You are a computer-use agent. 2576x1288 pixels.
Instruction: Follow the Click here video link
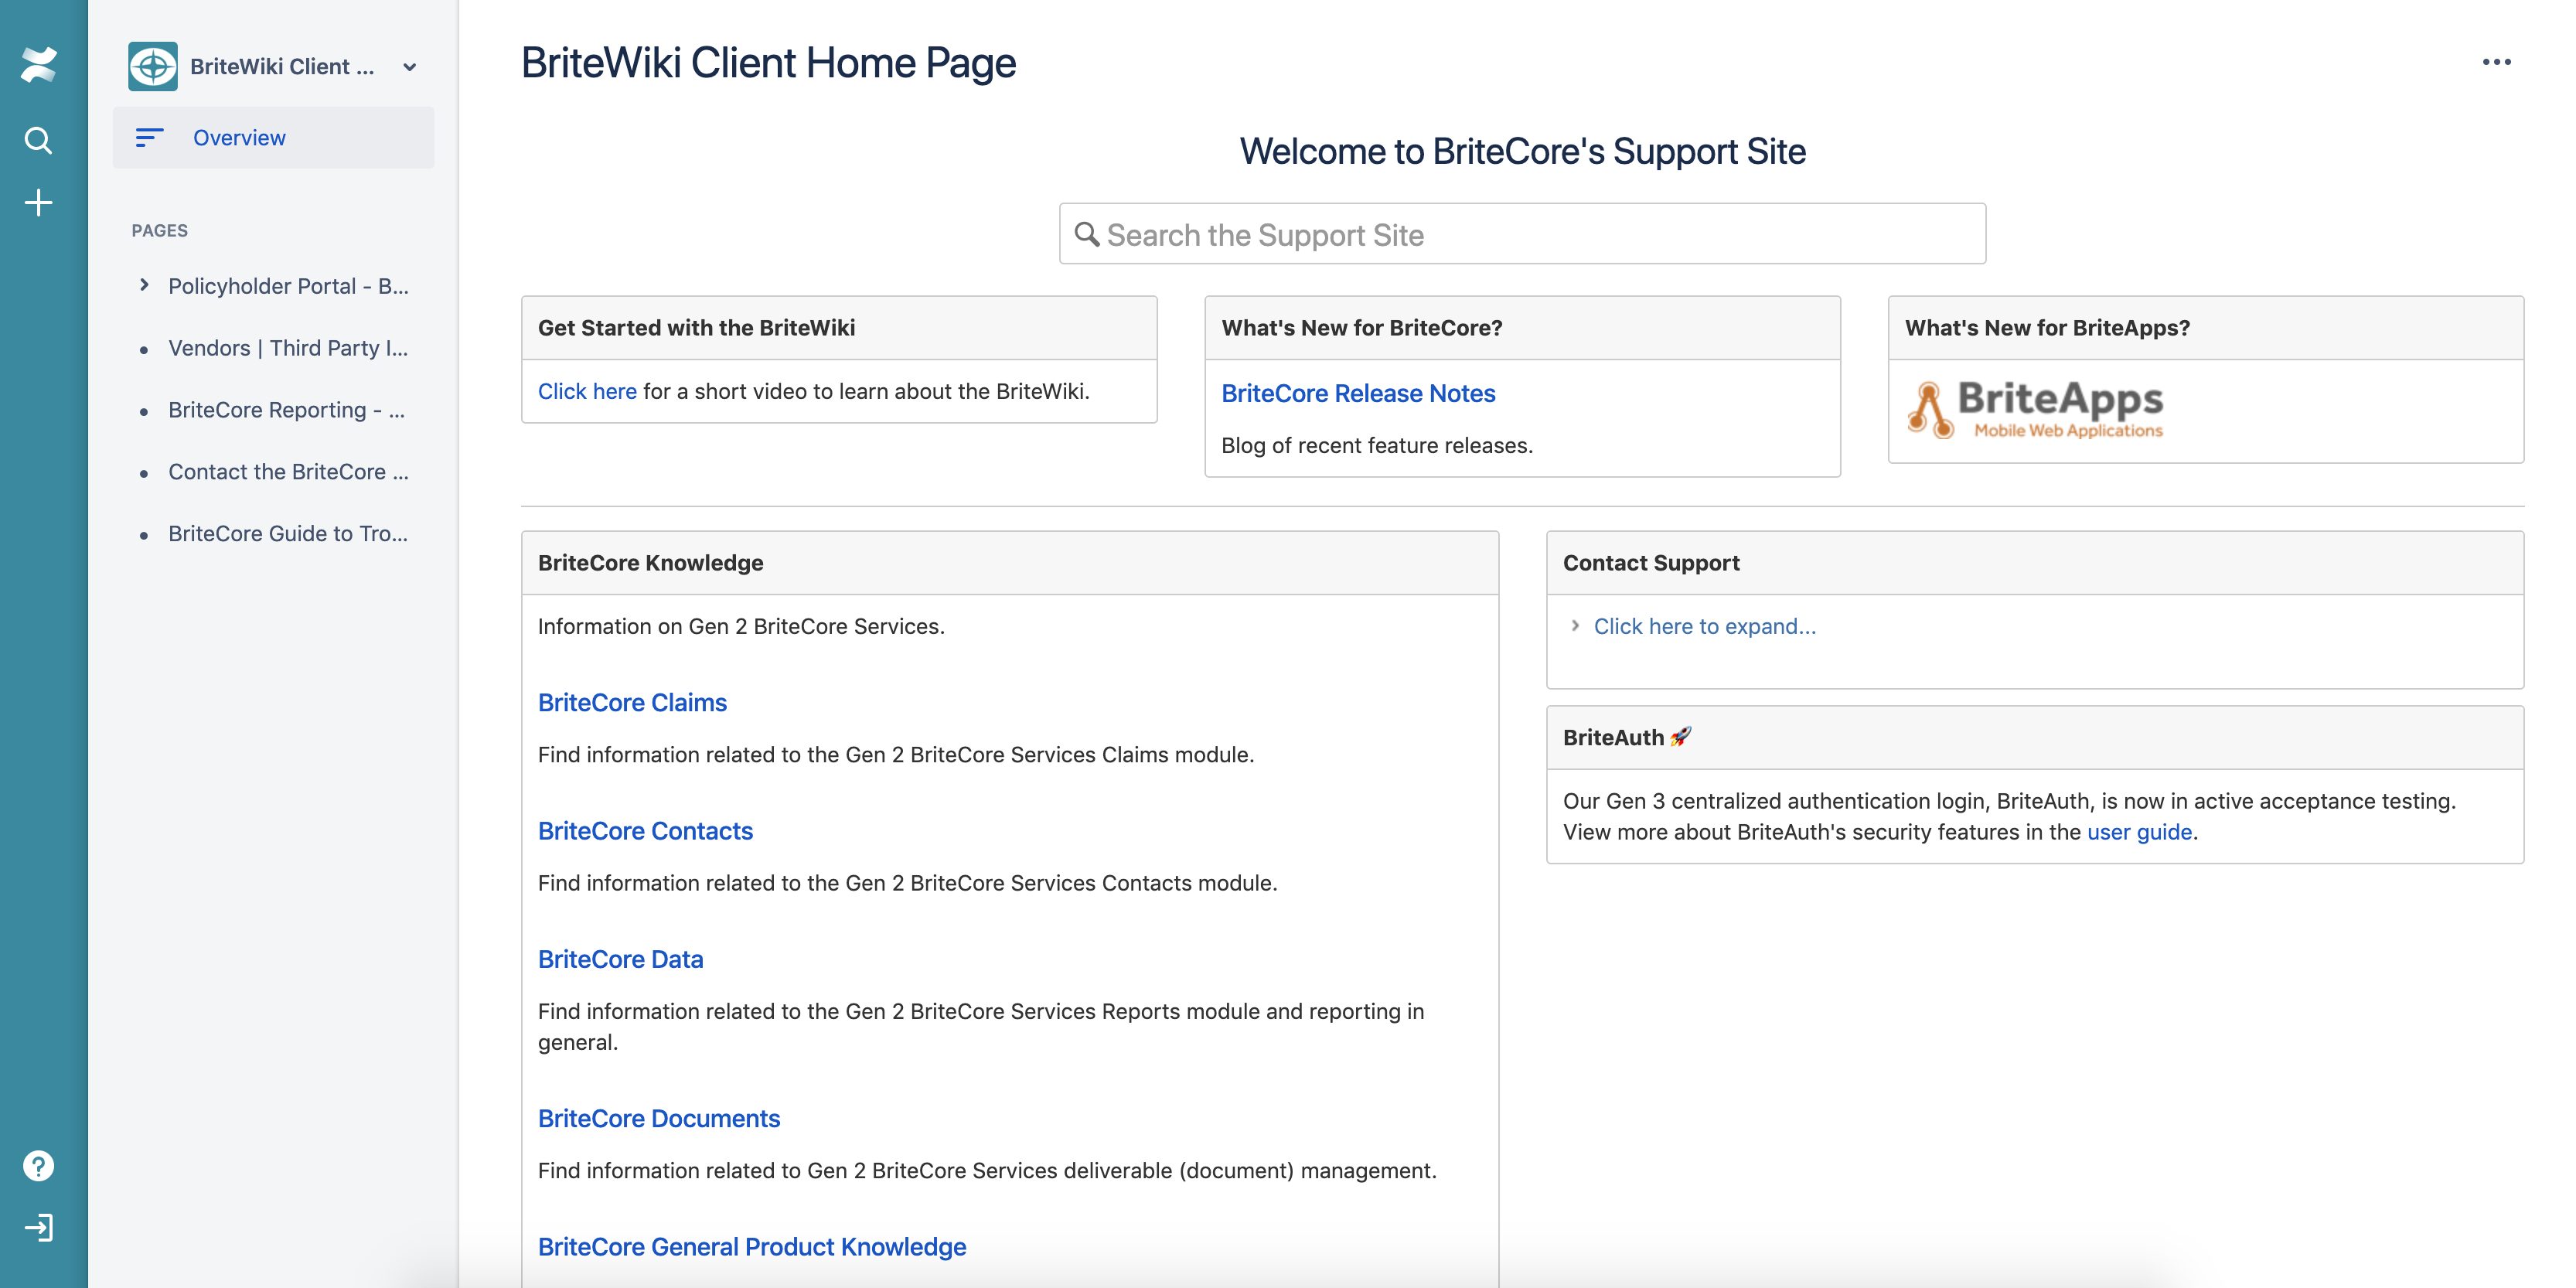click(x=587, y=391)
